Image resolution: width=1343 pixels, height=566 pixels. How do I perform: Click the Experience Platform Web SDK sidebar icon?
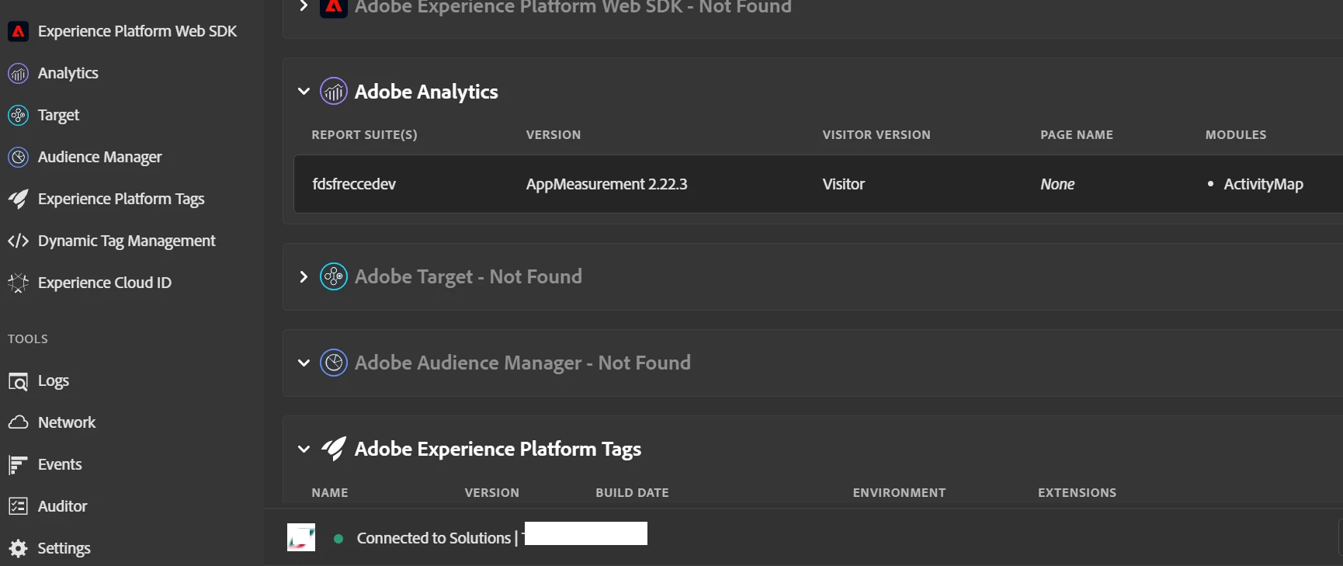[18, 31]
